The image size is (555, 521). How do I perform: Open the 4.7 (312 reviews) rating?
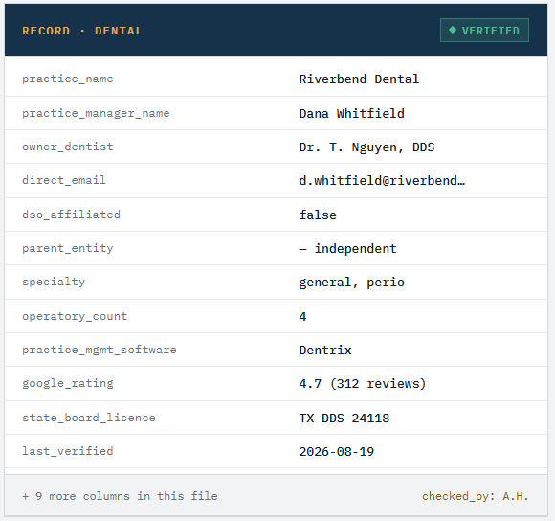[x=363, y=384]
